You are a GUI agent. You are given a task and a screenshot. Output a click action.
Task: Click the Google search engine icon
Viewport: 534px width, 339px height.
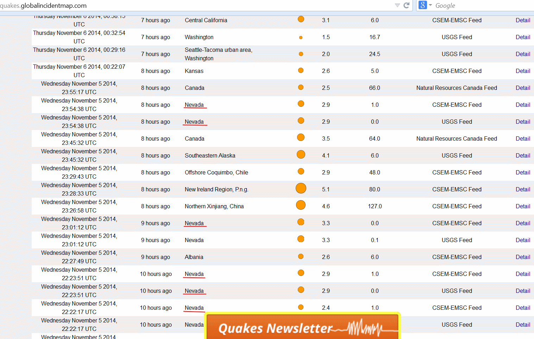pos(423,5)
